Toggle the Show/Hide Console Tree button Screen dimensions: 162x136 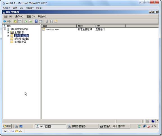(x=20, y=21)
